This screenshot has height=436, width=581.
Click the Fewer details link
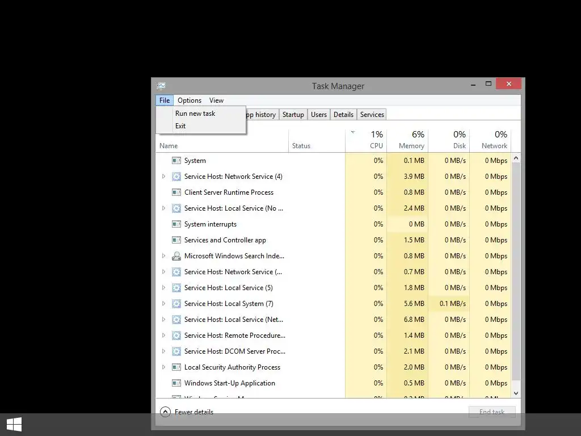pos(194,412)
